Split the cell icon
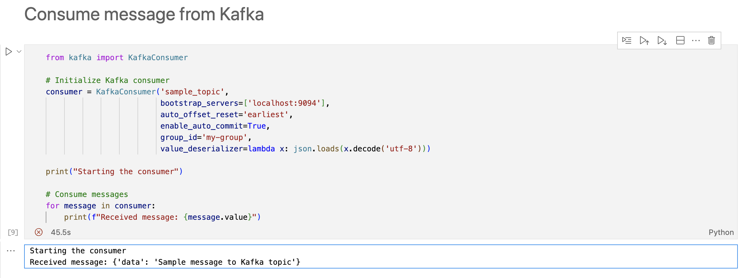Screen dimensions: 741x278 click(680, 41)
